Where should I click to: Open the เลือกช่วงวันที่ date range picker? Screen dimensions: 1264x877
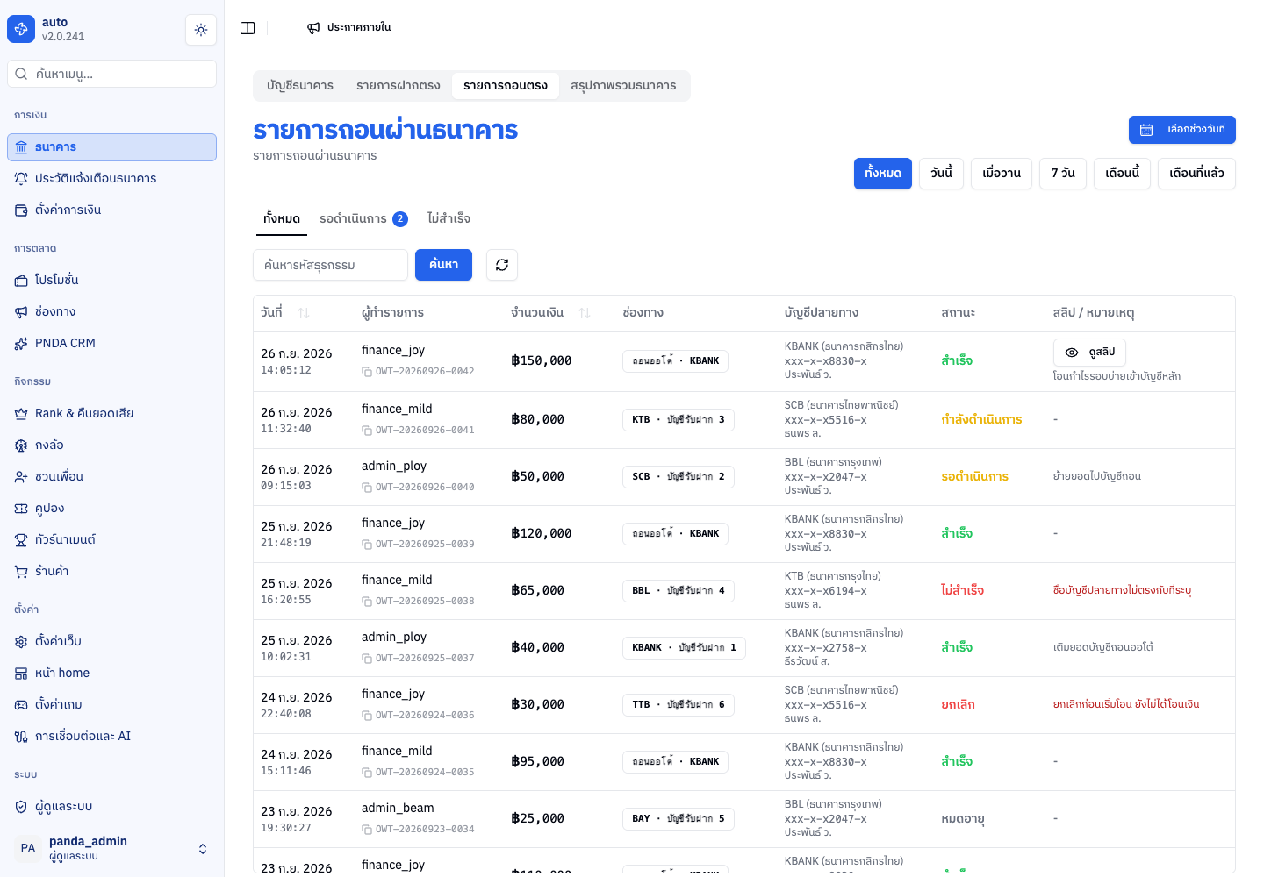pos(1182,130)
